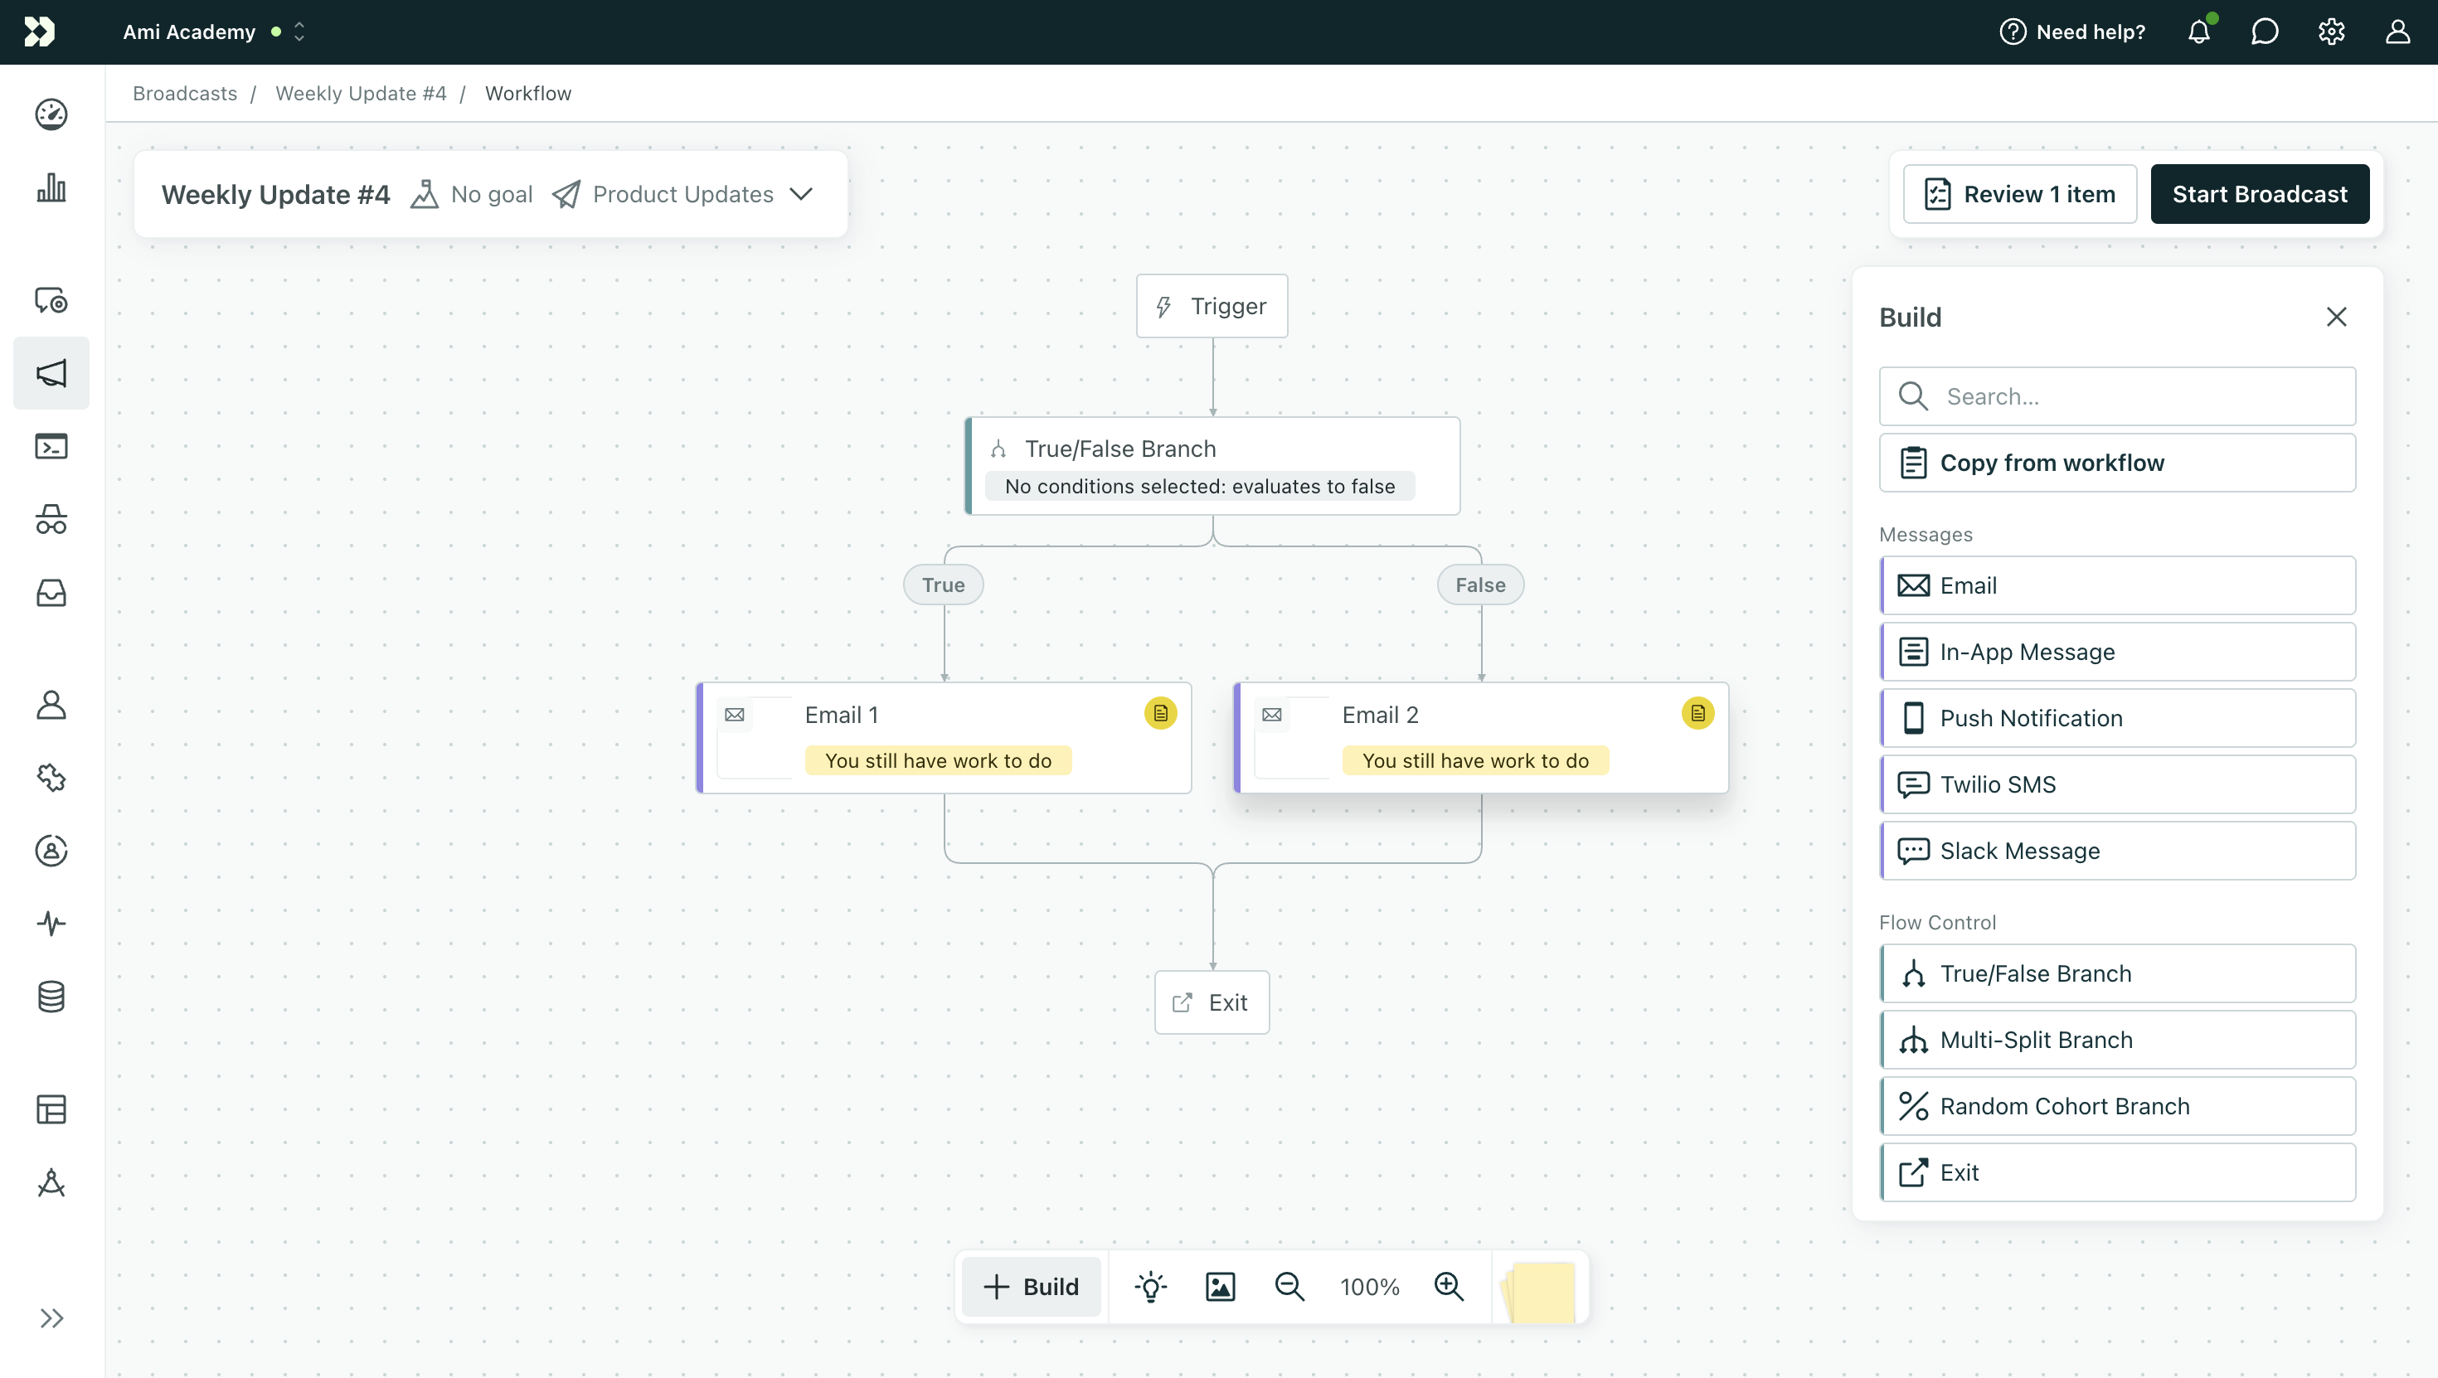The height and width of the screenshot is (1378, 2438).
Task: Open the drafting compass sidebar icon
Action: point(51,1183)
